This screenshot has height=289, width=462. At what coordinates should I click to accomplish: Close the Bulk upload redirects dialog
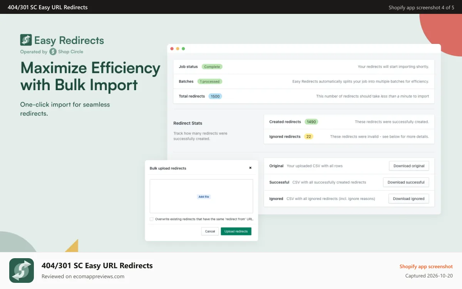point(250,168)
